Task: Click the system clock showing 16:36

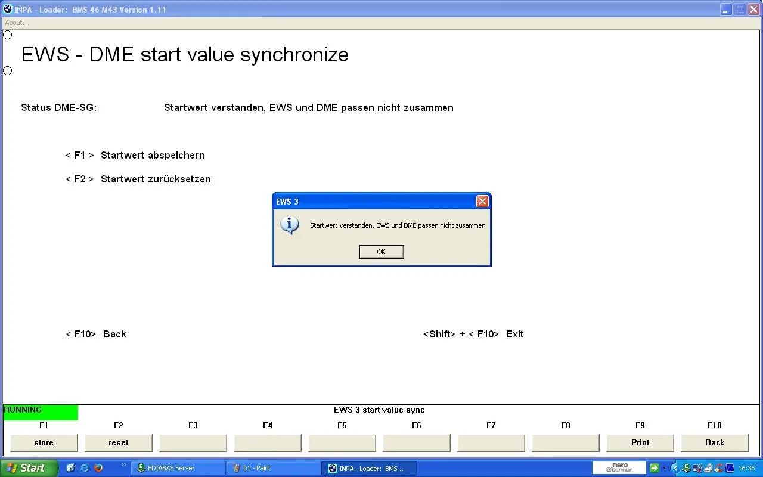Action: click(746, 468)
